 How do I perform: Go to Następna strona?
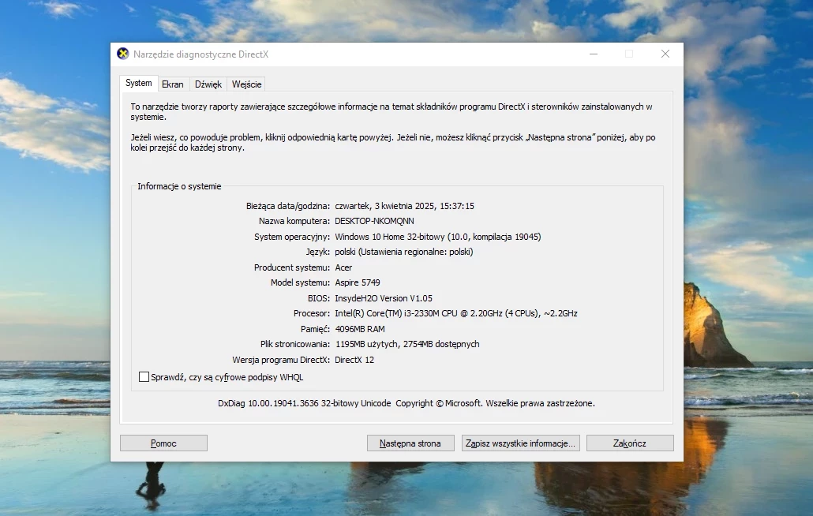pos(410,443)
